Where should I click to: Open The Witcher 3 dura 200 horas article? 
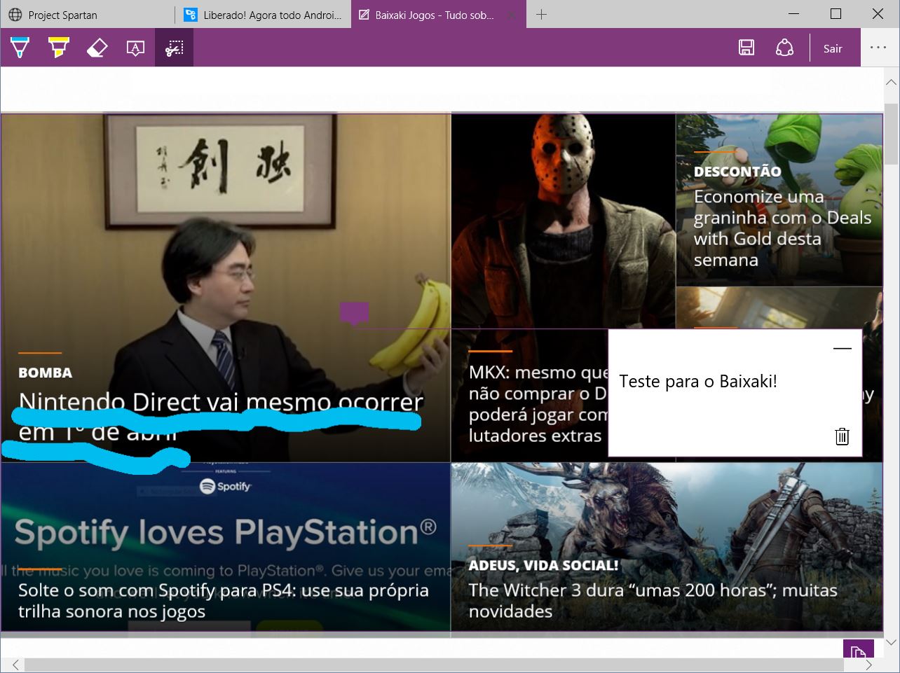point(653,600)
